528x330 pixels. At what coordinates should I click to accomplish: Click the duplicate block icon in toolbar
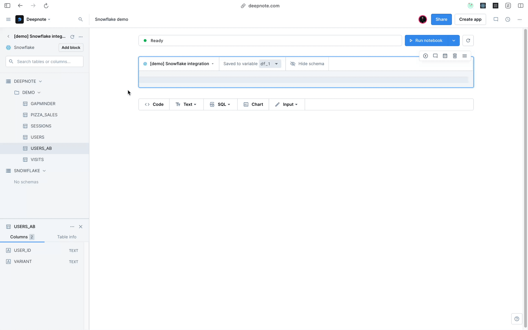[x=445, y=56]
